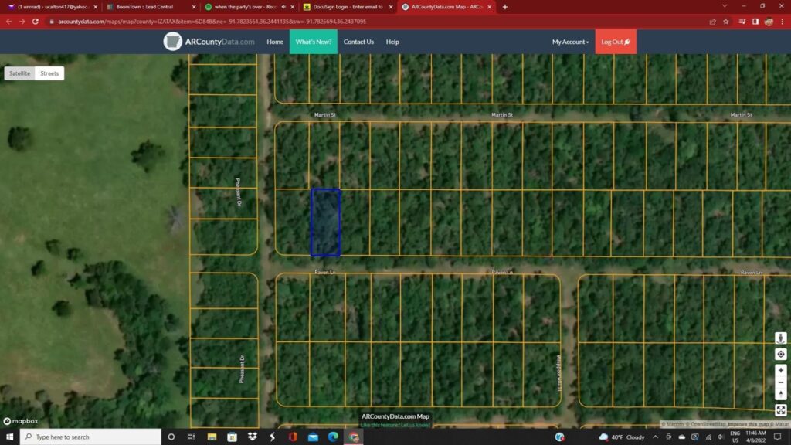Open Chrome three-dot menu
Viewport: 791px width, 445px height.
(x=782, y=22)
